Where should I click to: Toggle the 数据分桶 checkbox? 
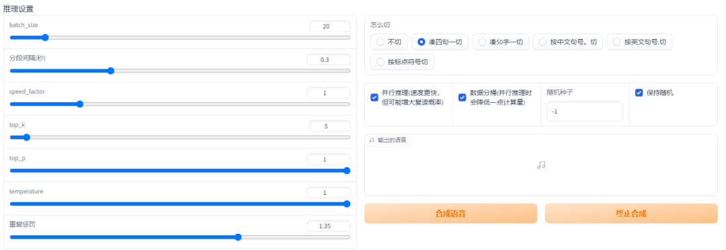(462, 97)
